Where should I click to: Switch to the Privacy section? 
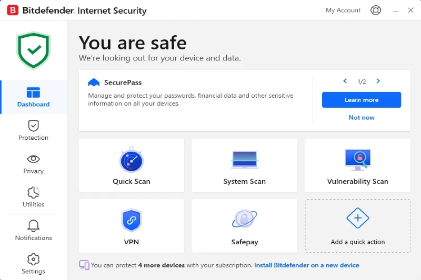pos(34,164)
